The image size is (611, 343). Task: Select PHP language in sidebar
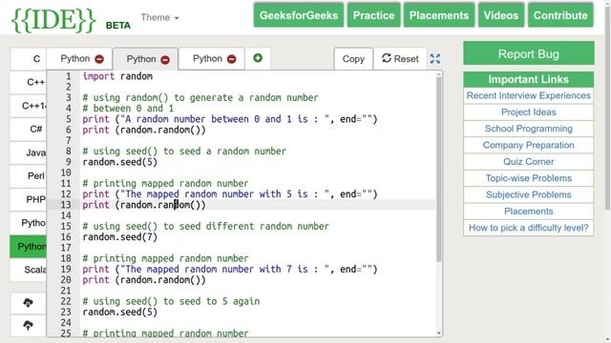tap(29, 199)
